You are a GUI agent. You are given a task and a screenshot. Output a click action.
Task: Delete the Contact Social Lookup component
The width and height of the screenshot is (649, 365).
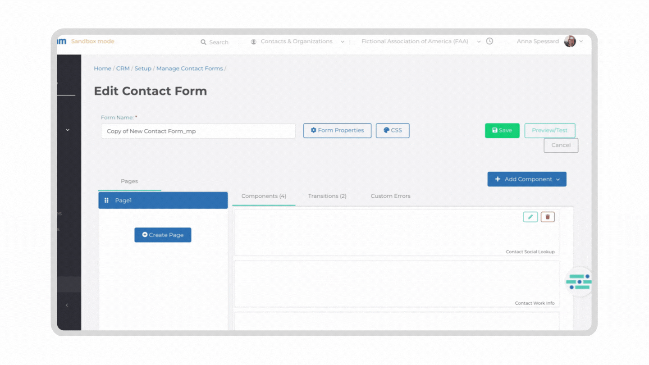point(548,217)
